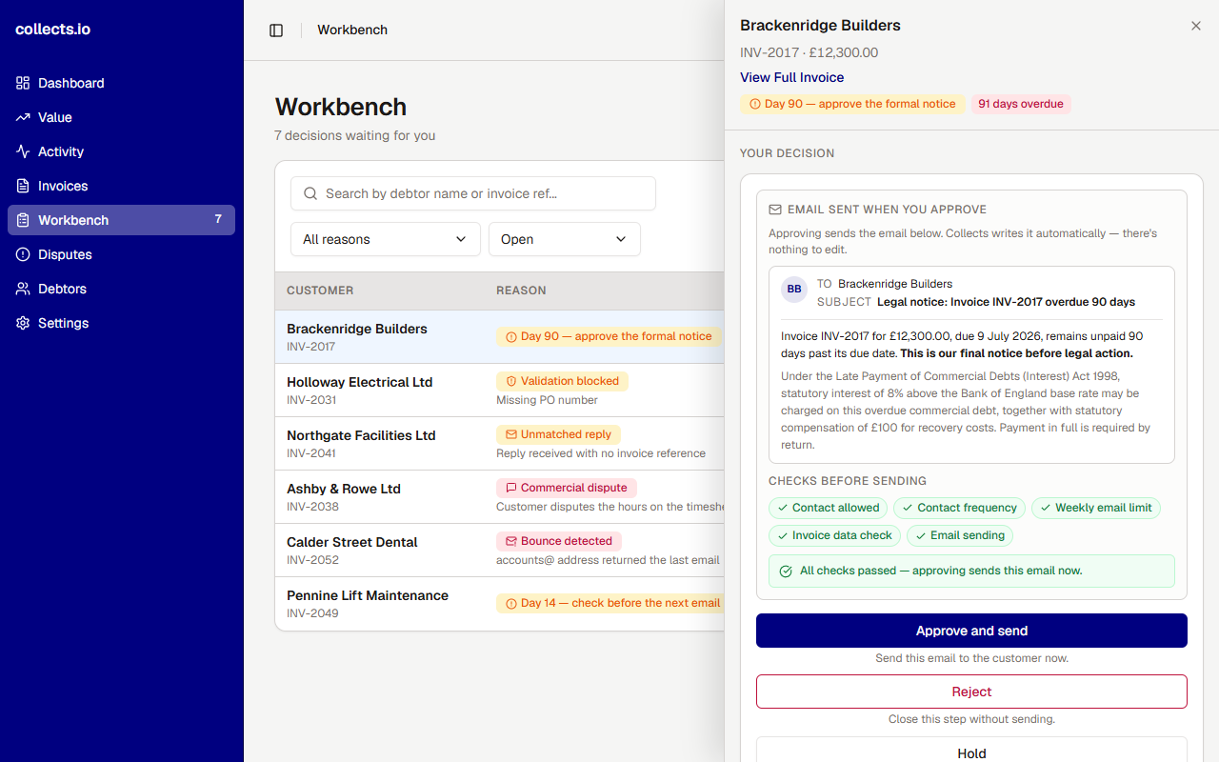Image resolution: width=1219 pixels, height=762 pixels.
Task: Click the Contact frequency check chip
Action: click(959, 508)
